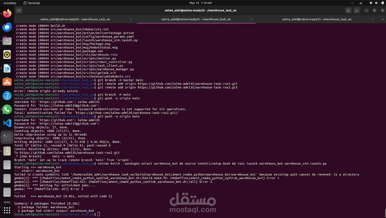386x218 pixels.
Task: Click the 'Starting >>> warehouse_bot' line
Action: [x=38, y=167]
